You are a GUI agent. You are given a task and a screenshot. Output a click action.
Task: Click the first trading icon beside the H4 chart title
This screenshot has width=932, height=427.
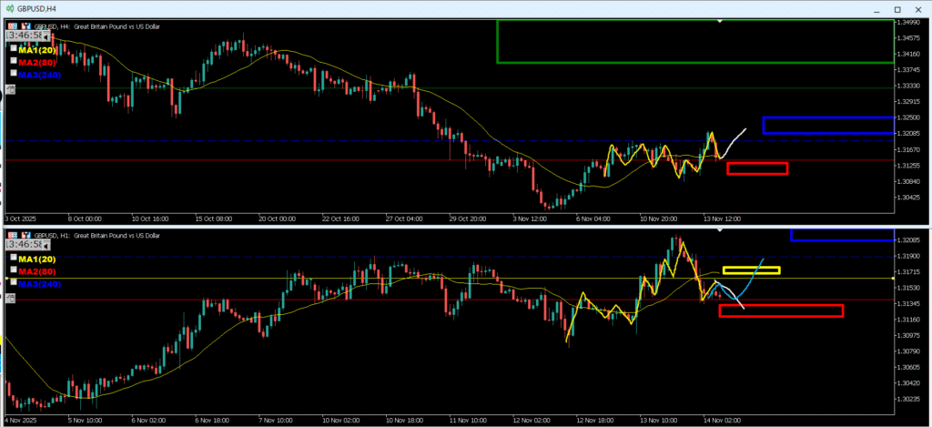pos(11,26)
